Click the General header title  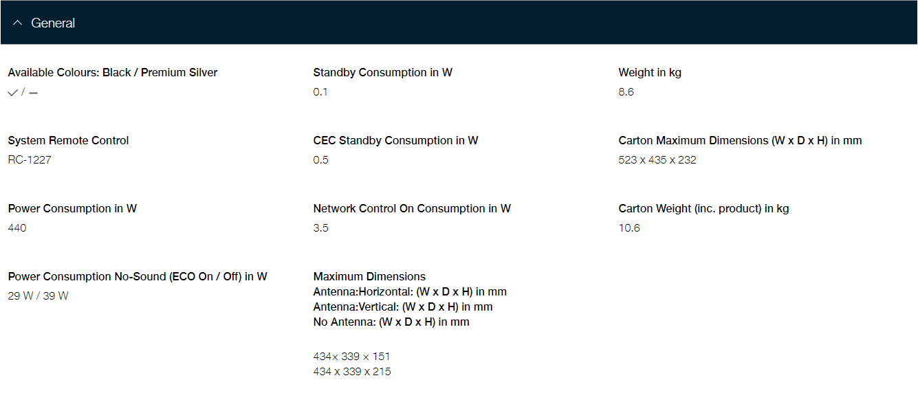53,23
